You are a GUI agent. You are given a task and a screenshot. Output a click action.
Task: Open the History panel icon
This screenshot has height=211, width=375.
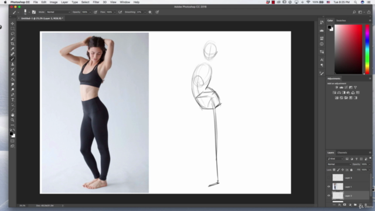[322, 22]
